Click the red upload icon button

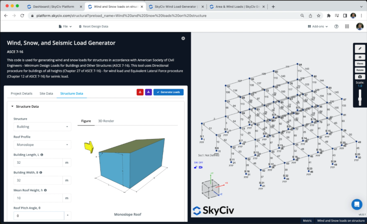click(x=140, y=92)
